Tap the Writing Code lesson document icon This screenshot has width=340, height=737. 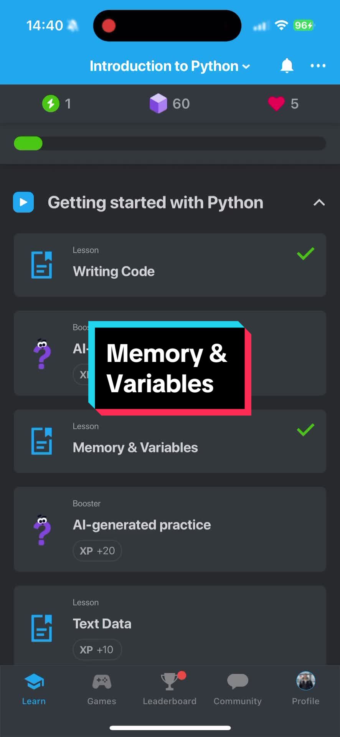click(x=41, y=265)
